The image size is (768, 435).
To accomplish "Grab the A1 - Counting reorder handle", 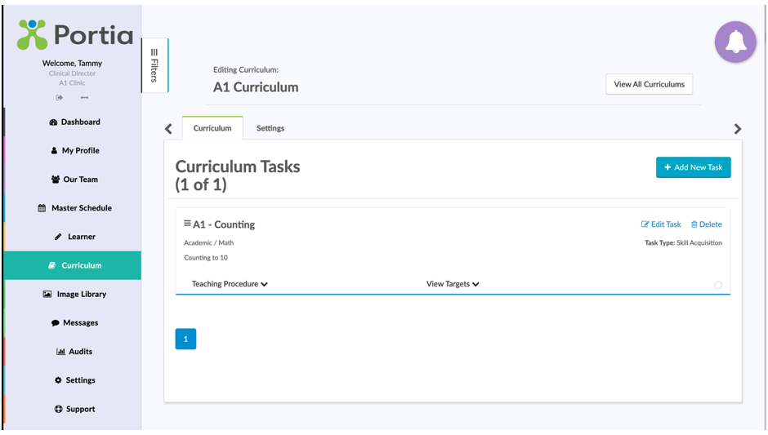I will click(x=187, y=223).
